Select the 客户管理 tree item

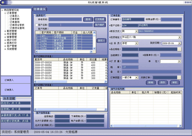tap(12, 46)
